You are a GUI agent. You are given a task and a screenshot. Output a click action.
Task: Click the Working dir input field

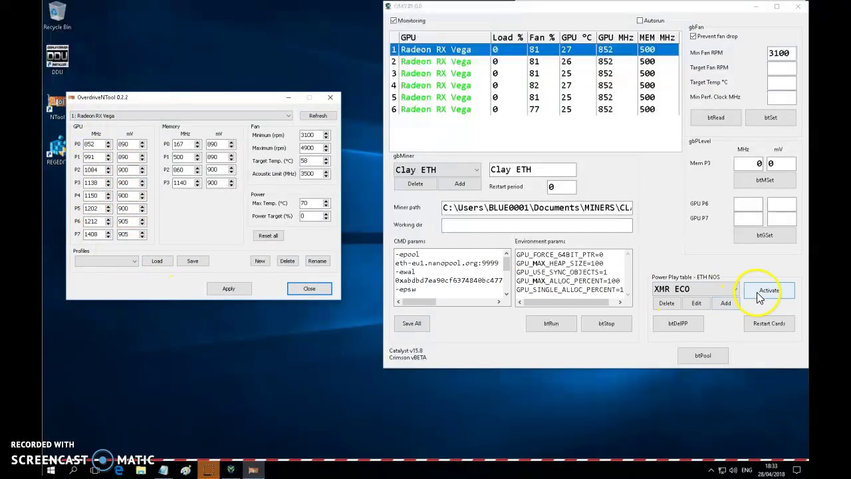point(537,226)
